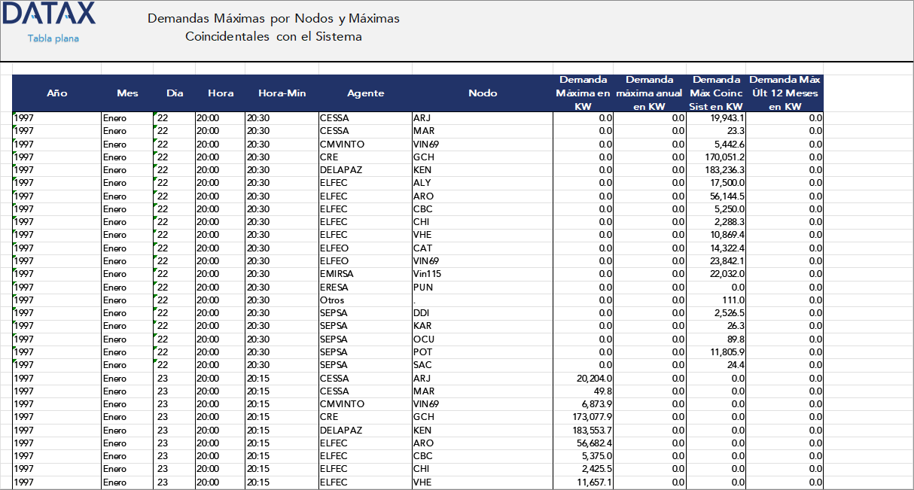
Task: Open the Tabla plana view
Action: point(51,38)
